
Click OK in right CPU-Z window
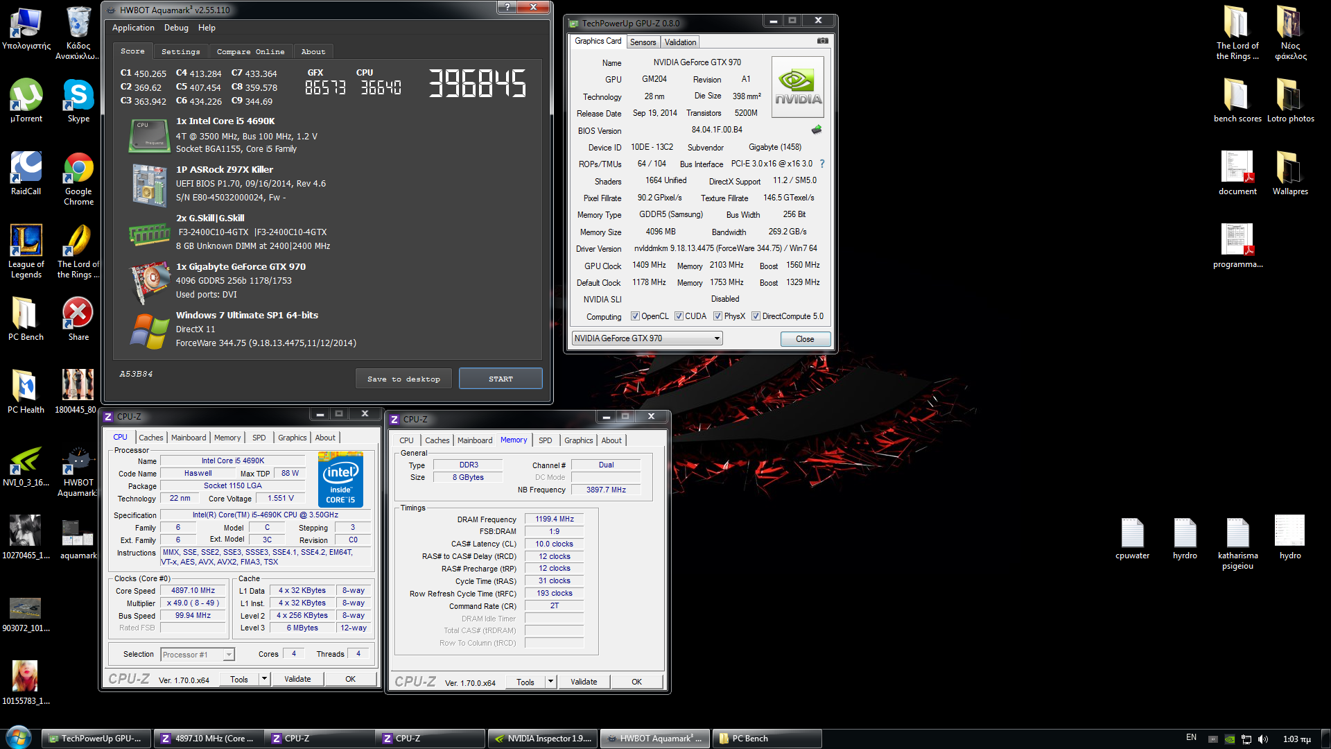(x=636, y=682)
